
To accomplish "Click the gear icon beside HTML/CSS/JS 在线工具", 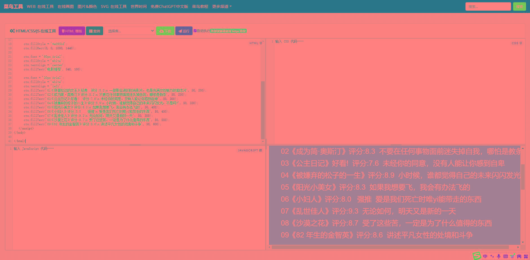I will click(12, 31).
